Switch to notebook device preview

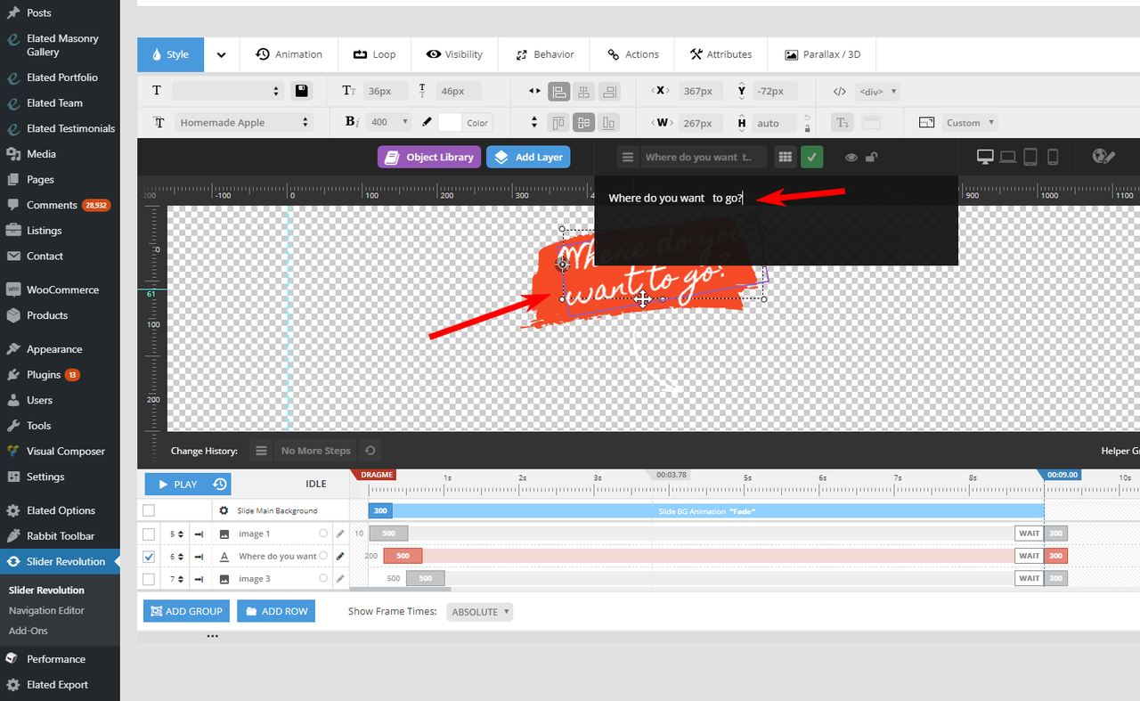[x=1007, y=157]
